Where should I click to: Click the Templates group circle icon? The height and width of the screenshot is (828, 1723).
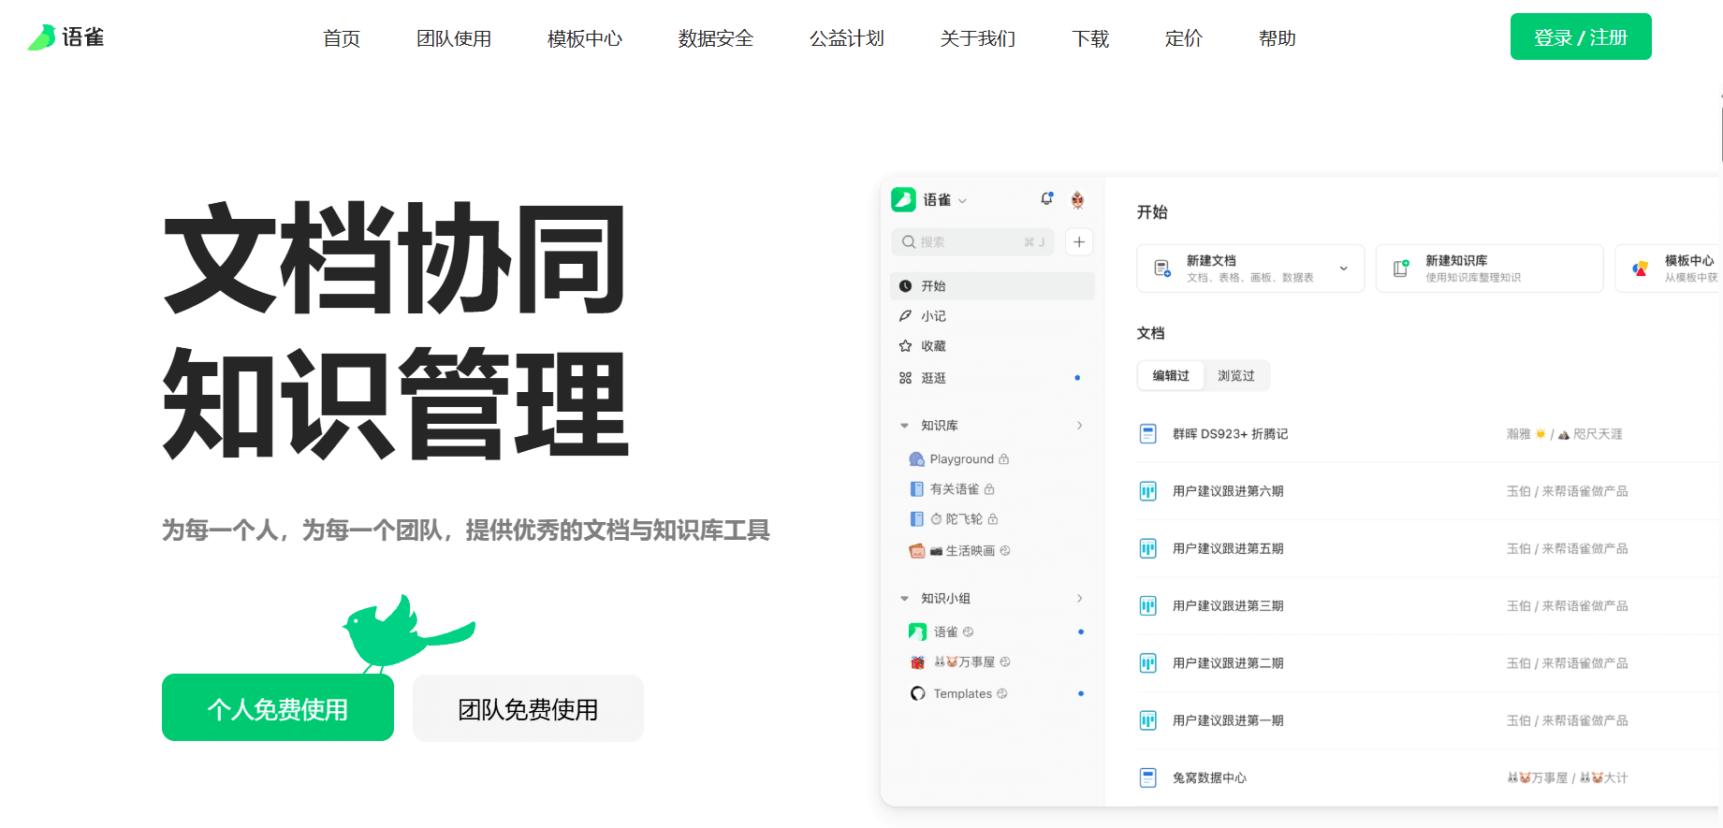click(917, 694)
